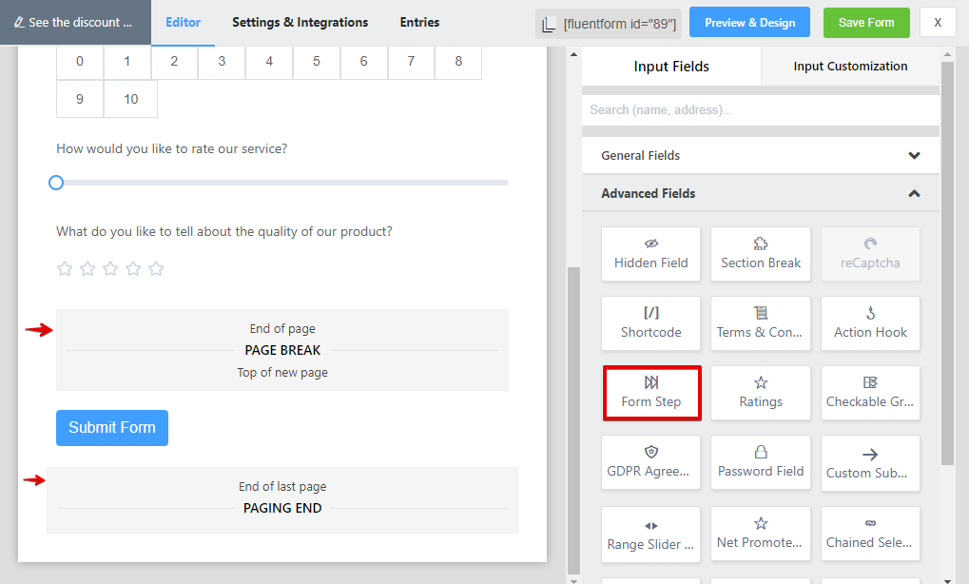Add the Shortcode field

[651, 323]
